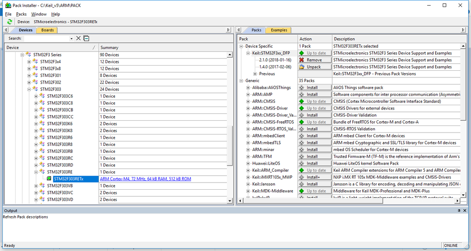Install the ARM::AMP pack
The image size is (471, 251).
tap(315, 94)
